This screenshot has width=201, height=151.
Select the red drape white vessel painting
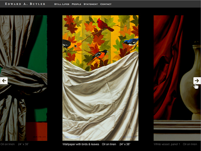pyautogui.click(x=177, y=78)
